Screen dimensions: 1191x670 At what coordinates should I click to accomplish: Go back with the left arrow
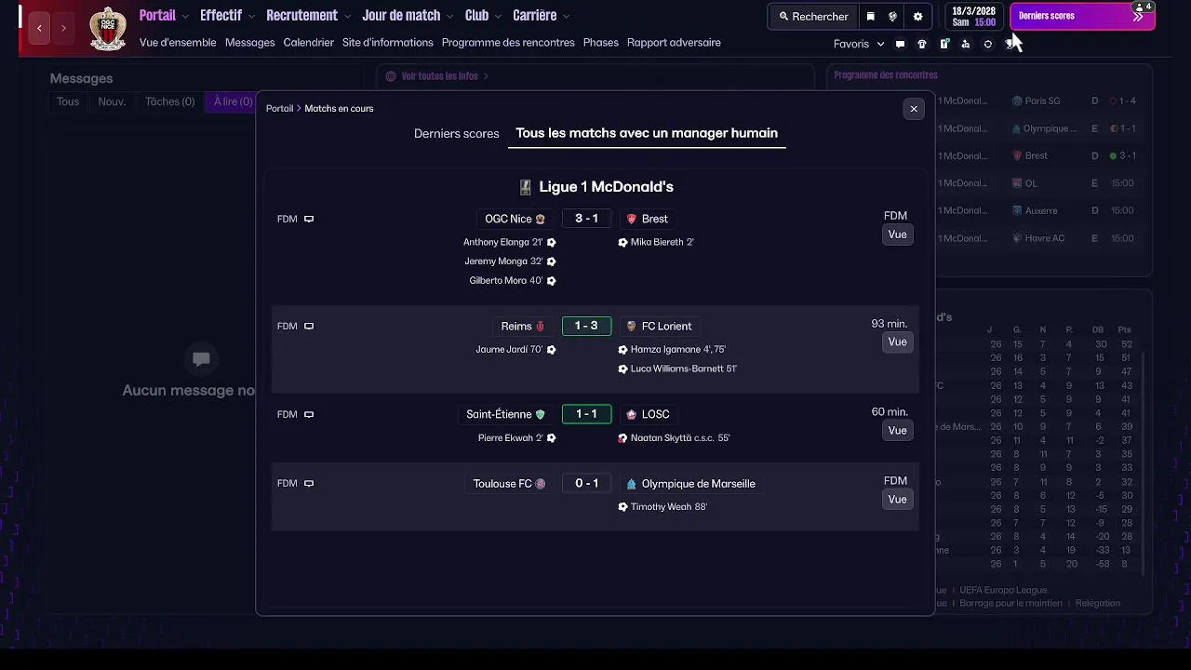point(39,28)
